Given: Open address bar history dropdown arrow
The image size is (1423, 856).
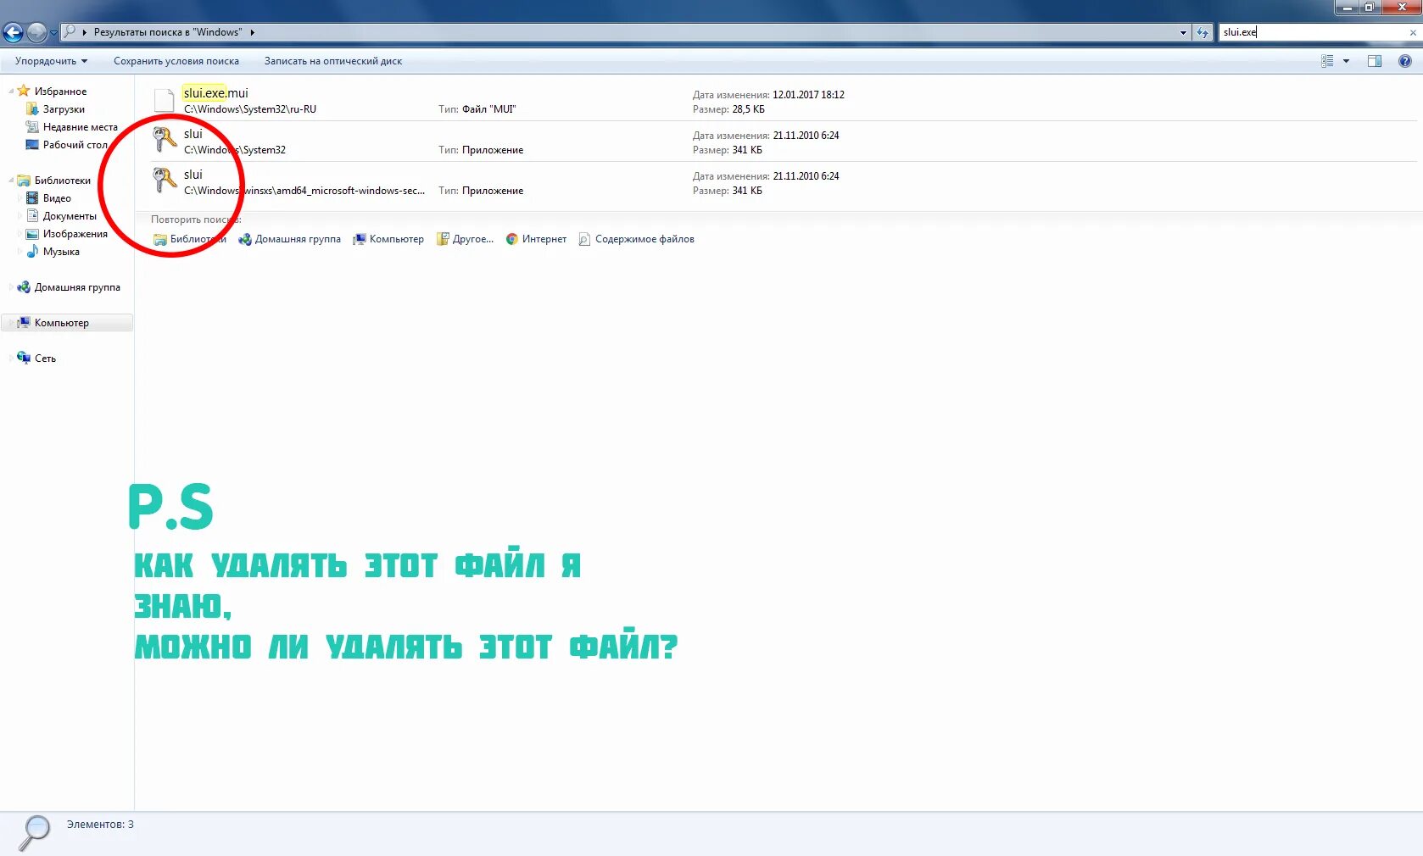Looking at the screenshot, I should click(x=1183, y=32).
